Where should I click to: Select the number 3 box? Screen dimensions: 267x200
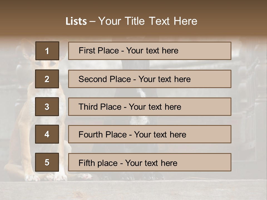point(47,107)
